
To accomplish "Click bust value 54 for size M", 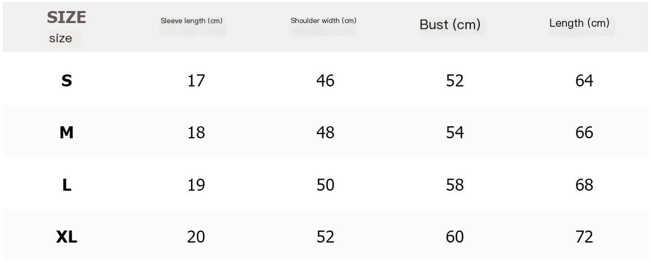I will [455, 133].
